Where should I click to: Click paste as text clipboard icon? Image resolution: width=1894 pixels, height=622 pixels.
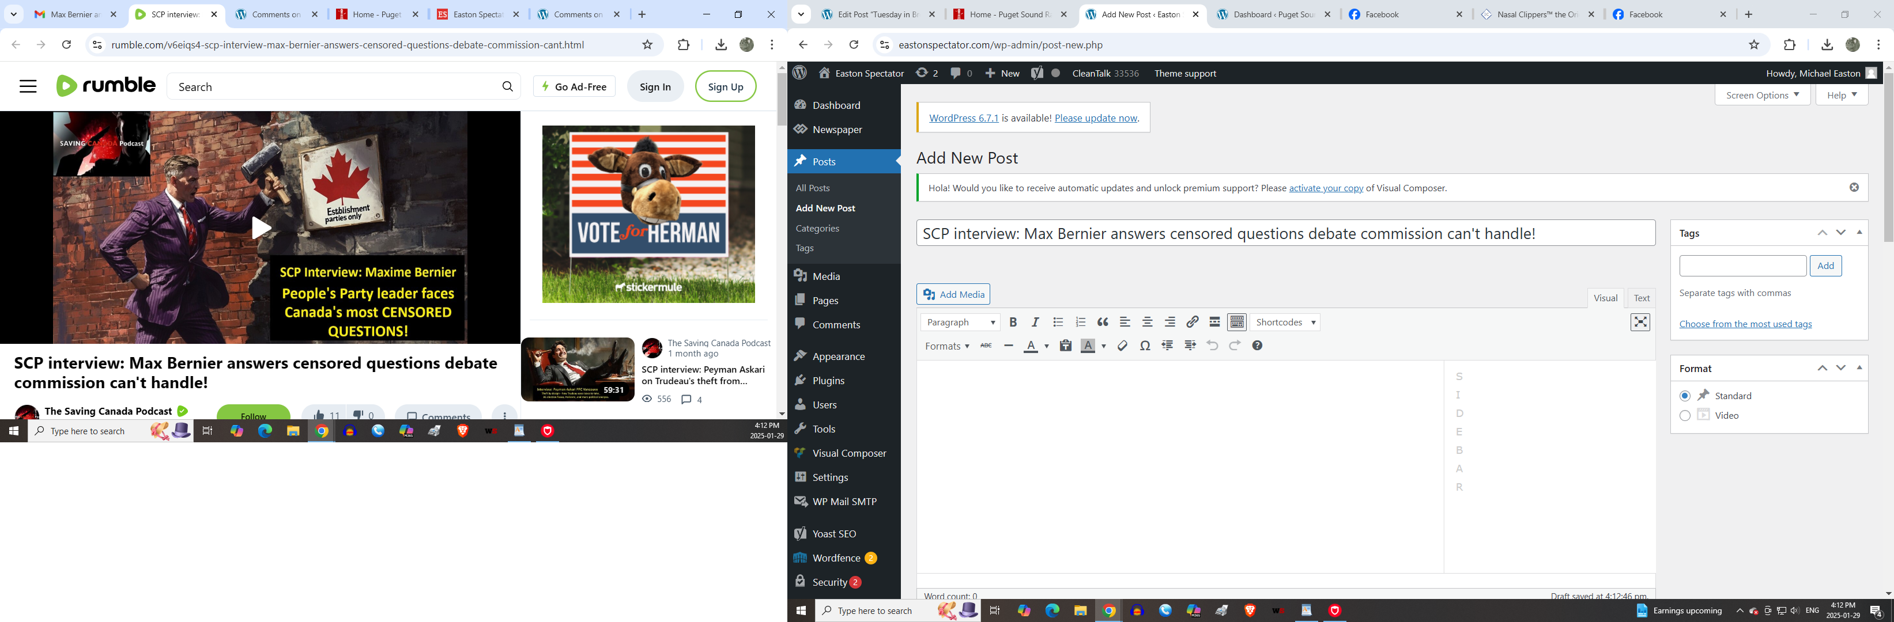pos(1065,346)
